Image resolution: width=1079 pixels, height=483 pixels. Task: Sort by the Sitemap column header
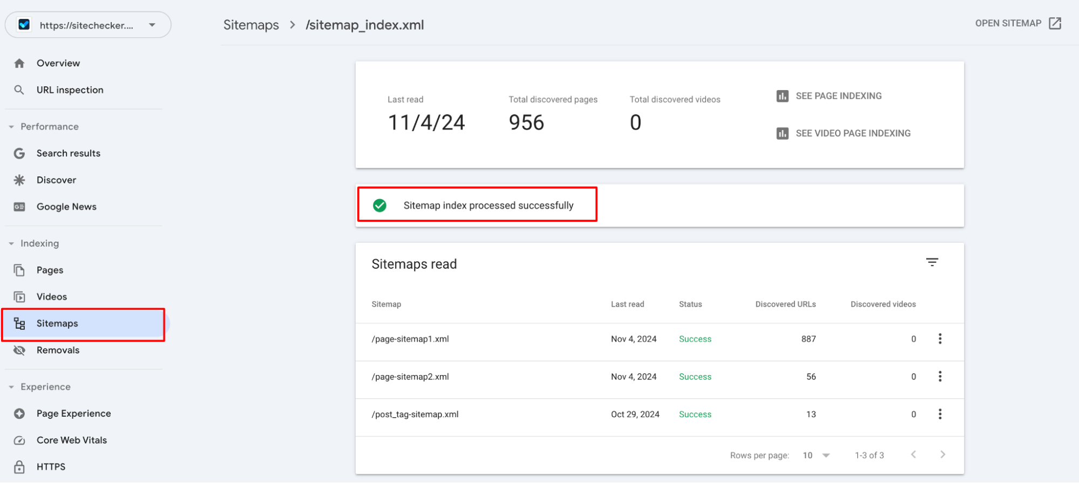click(386, 304)
